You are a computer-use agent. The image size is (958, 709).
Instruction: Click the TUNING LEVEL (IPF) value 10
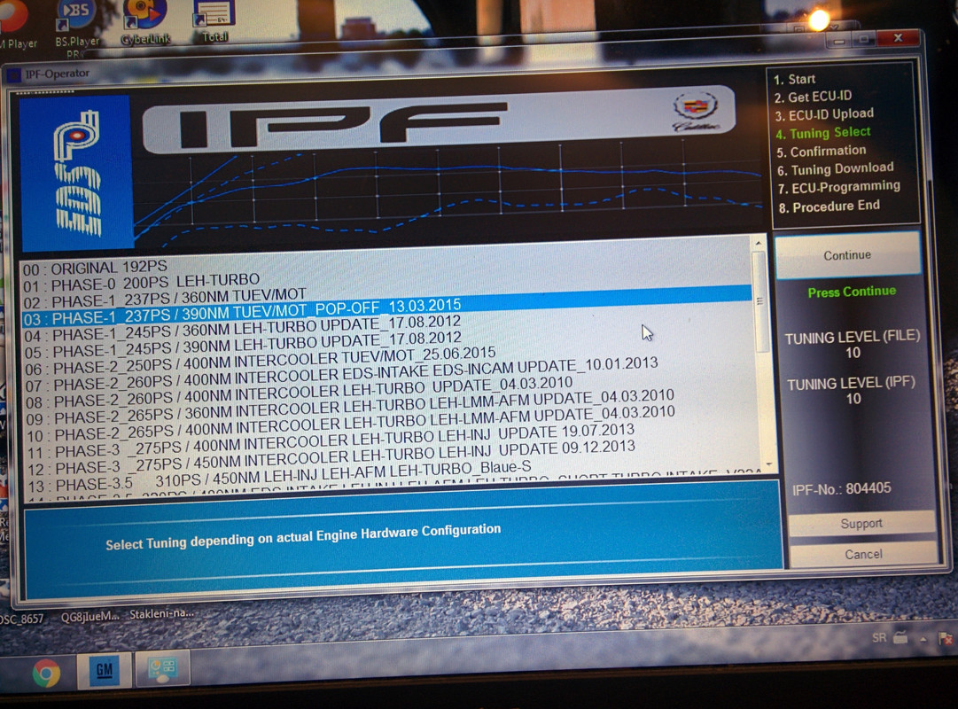pyautogui.click(x=853, y=399)
